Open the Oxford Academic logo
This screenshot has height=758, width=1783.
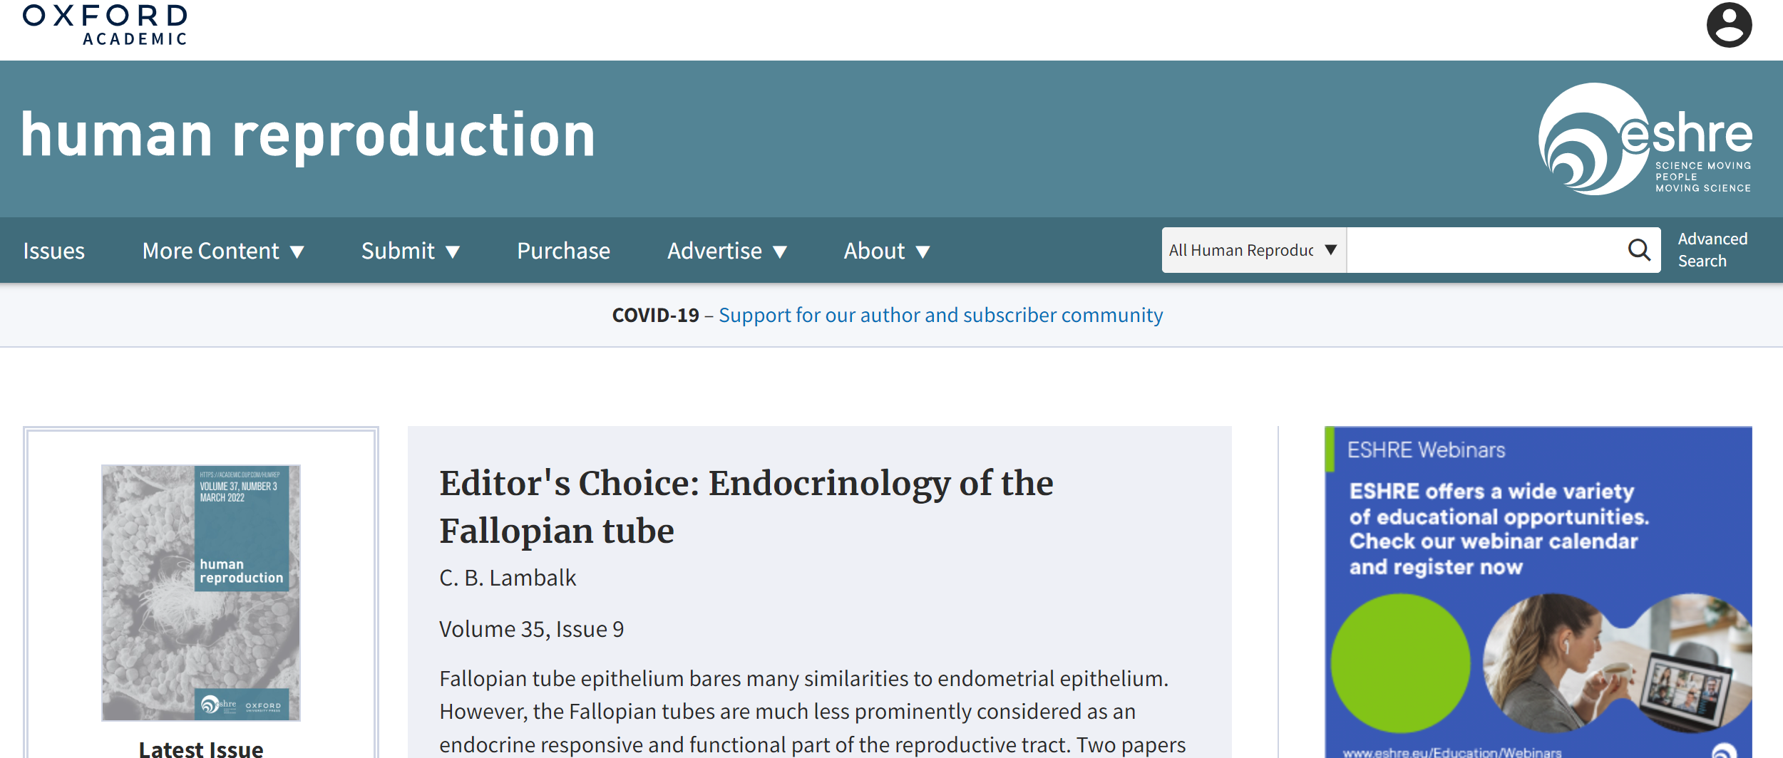pyautogui.click(x=105, y=25)
